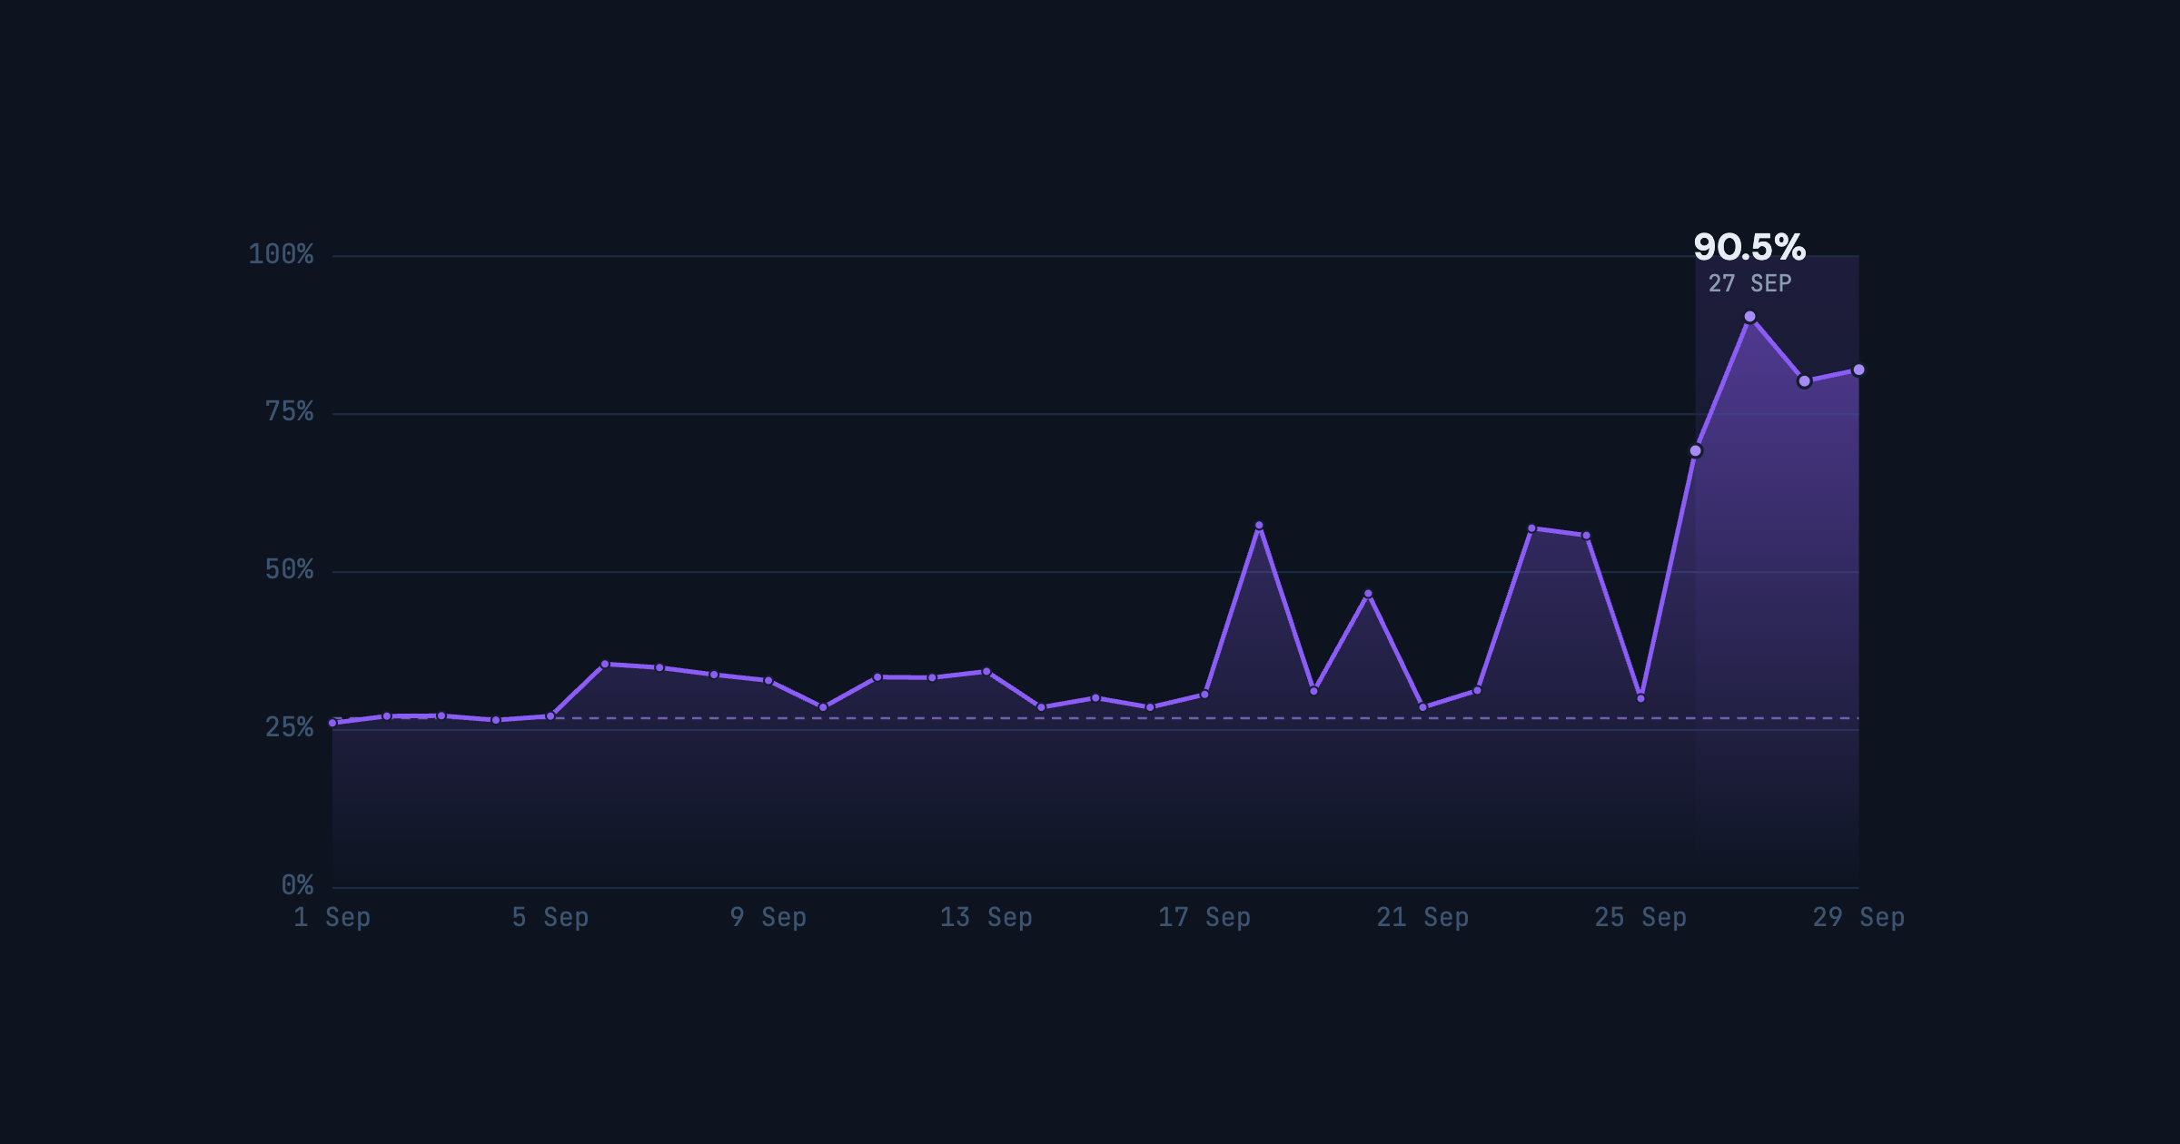Screen dimensions: 2180x1144
Task: Click the 5 Sep x-axis label
Action: pyautogui.click(x=550, y=917)
